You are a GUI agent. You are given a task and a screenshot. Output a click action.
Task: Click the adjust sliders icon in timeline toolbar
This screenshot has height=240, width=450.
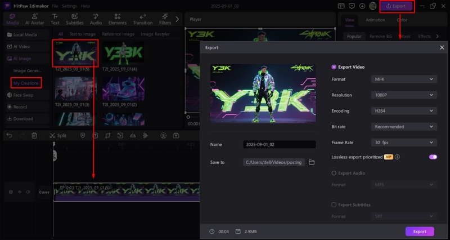145,135
